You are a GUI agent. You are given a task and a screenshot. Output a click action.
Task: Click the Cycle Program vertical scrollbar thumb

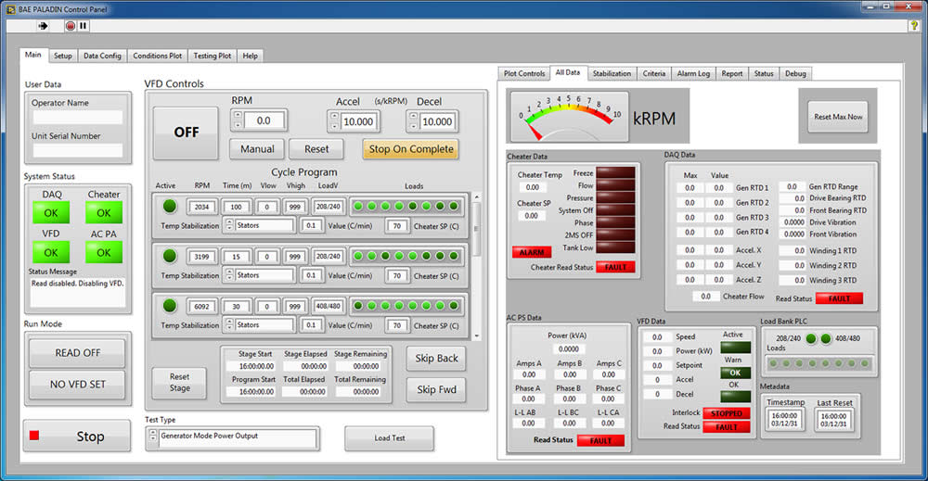477,229
